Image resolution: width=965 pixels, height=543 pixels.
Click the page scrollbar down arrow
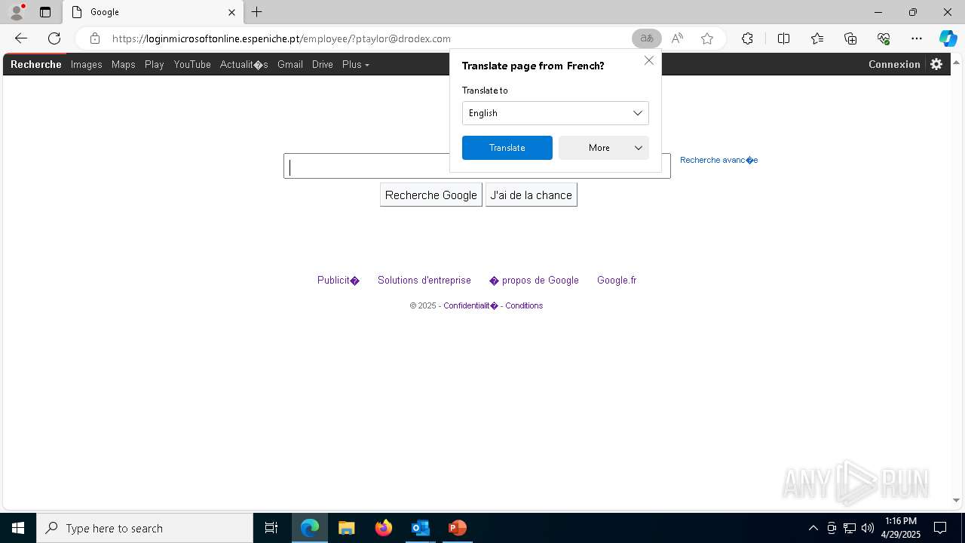(956, 500)
